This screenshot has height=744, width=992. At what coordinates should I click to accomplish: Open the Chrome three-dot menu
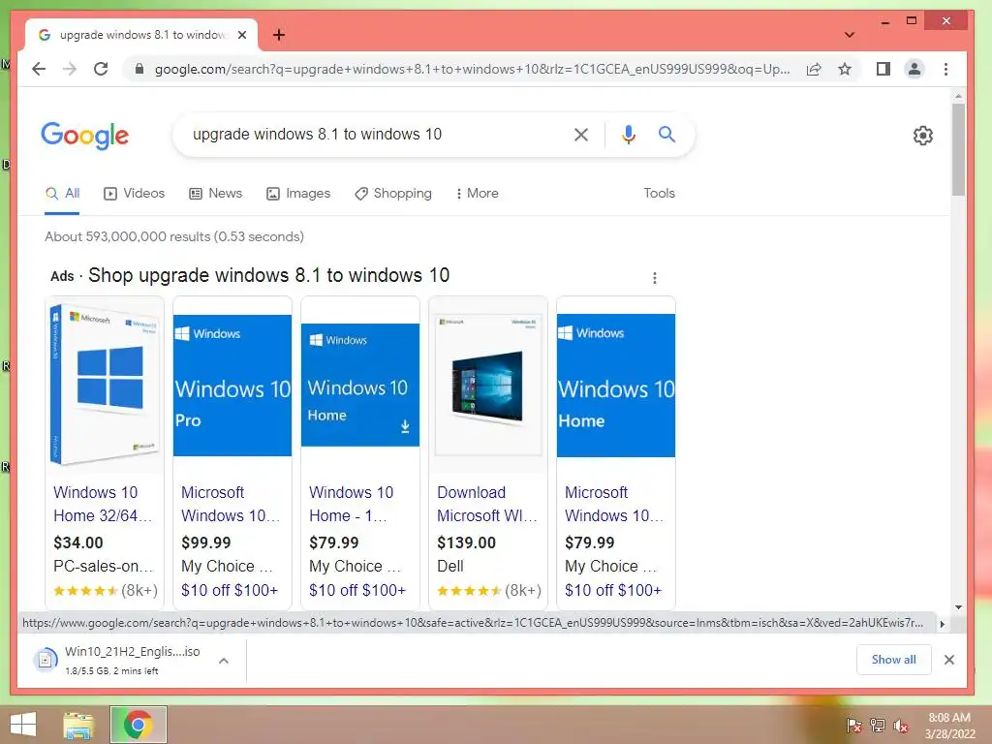(945, 69)
